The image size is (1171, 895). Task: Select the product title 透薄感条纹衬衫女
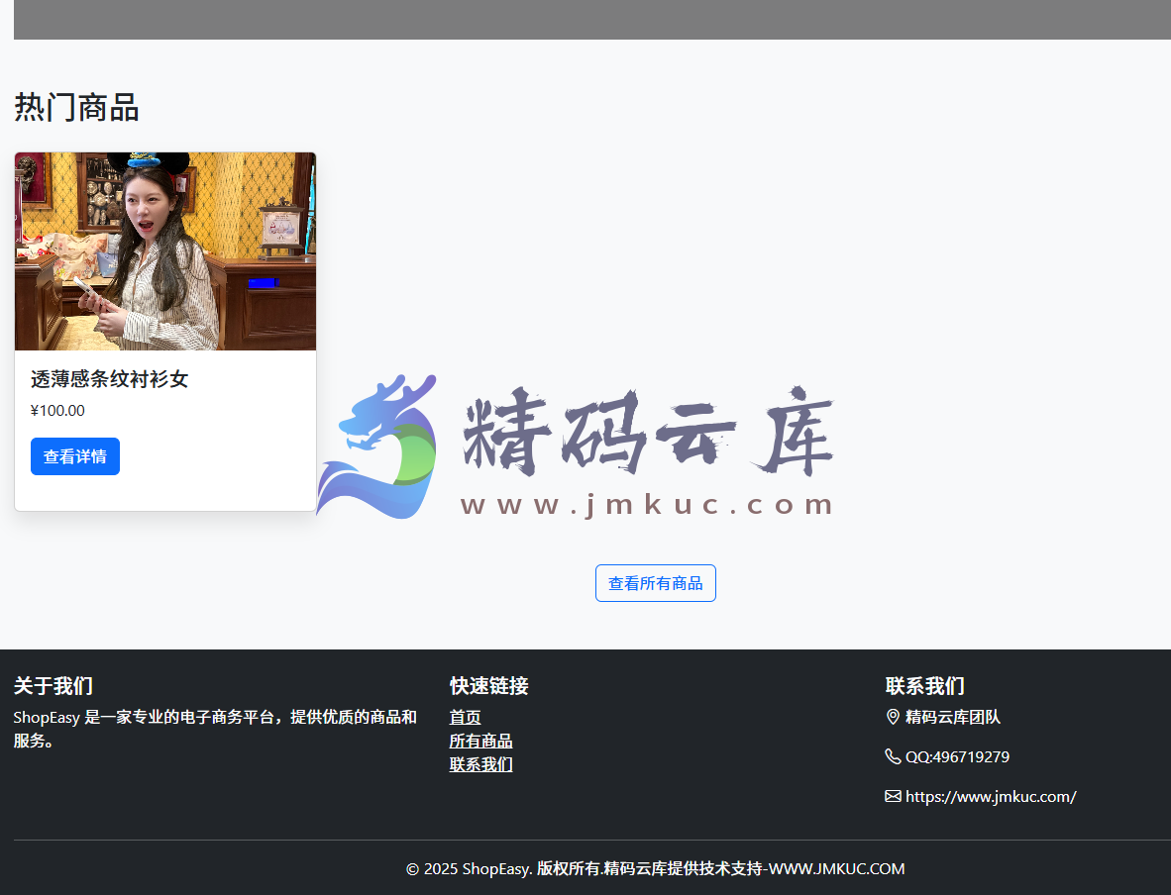click(109, 379)
